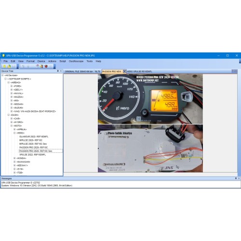Collapse the DASH node
This screenshot has height=241, width=241.
[9, 115]
